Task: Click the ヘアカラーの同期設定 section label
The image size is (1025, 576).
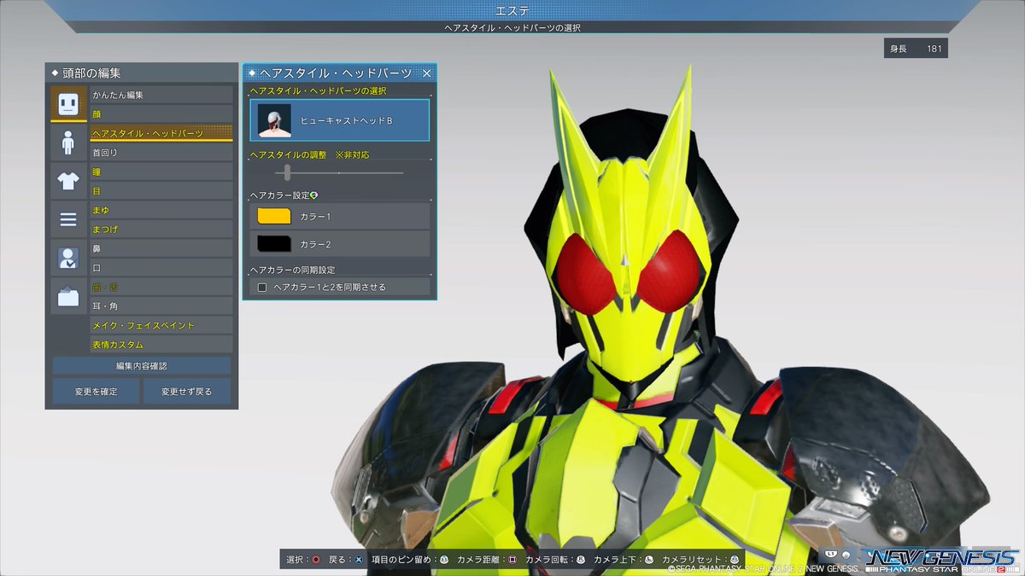Action: pos(292,270)
